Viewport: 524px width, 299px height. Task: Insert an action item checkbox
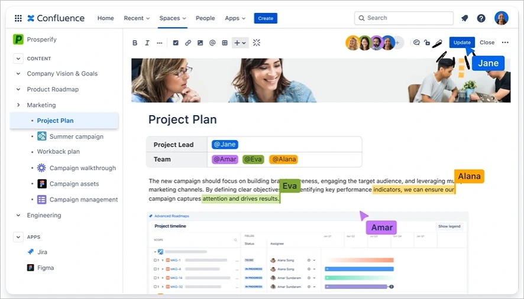tap(176, 43)
